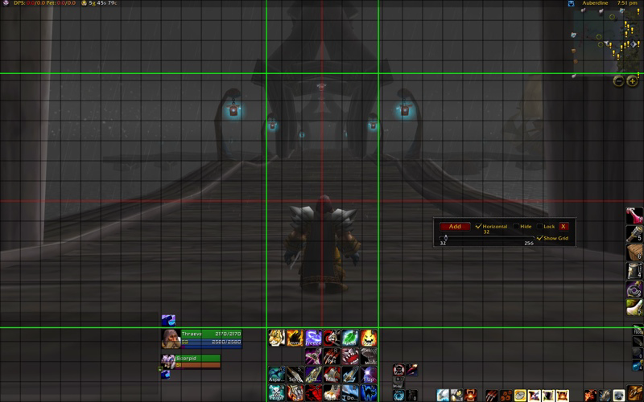Click the green leaf ability icon

pyautogui.click(x=350, y=338)
